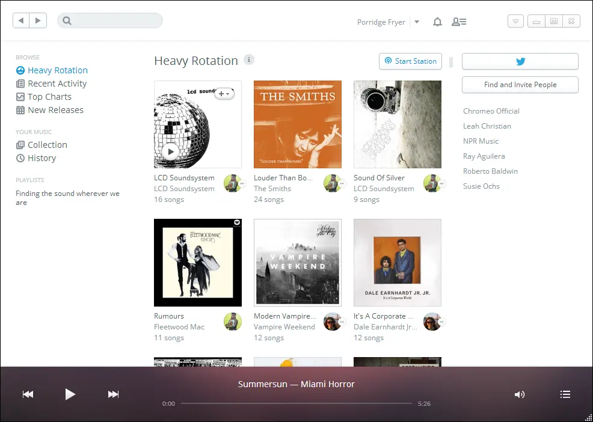Open Heavy Rotation in sidebar
Screen dimensions: 593x422
click(52, 70)
